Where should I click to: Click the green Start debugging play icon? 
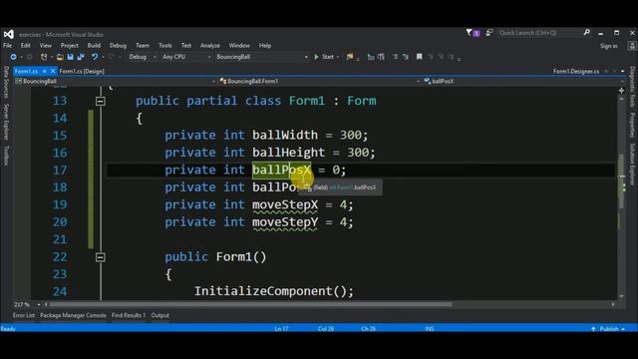point(316,57)
